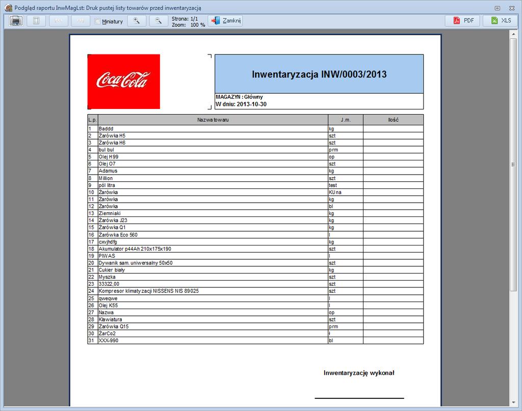Click 'Kompresor klimatyzacji NISSENS NIS 89025'
This screenshot has height=411, width=522.
click(148, 291)
